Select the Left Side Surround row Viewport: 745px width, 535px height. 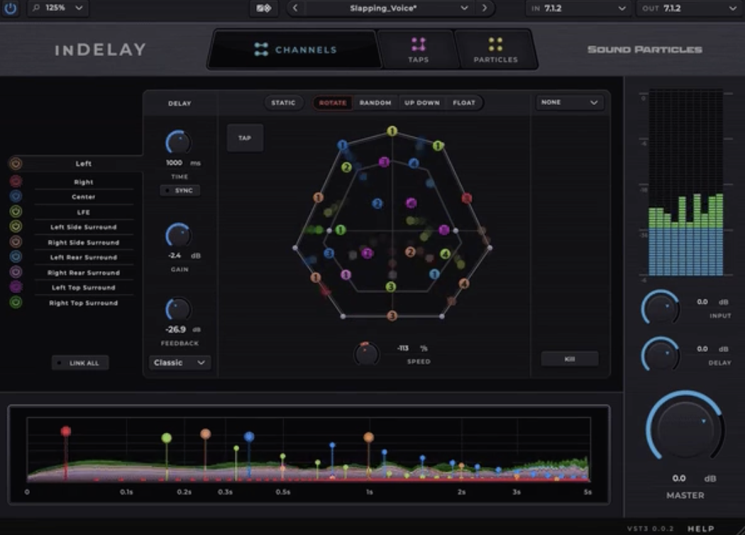click(x=84, y=227)
